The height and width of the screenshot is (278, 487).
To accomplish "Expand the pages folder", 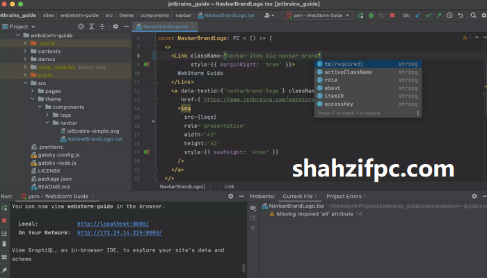I will tap(33, 91).
